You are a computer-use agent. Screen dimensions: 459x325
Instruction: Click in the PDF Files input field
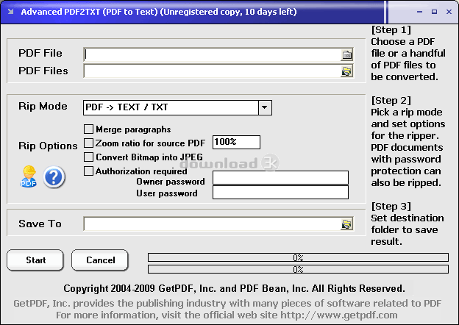coord(213,71)
